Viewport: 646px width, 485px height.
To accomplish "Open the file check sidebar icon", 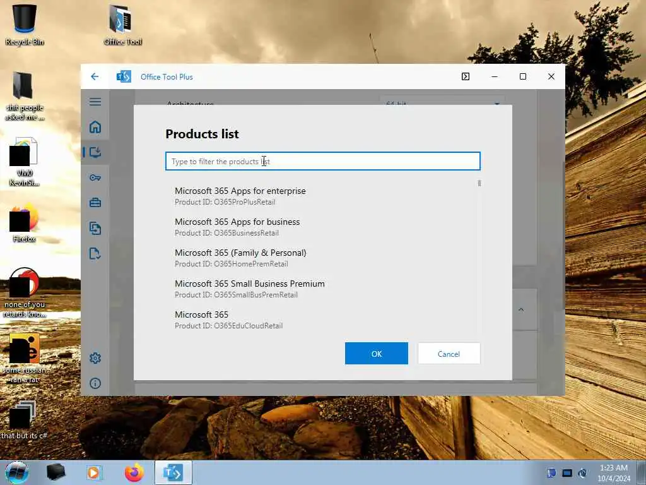I will click(95, 253).
